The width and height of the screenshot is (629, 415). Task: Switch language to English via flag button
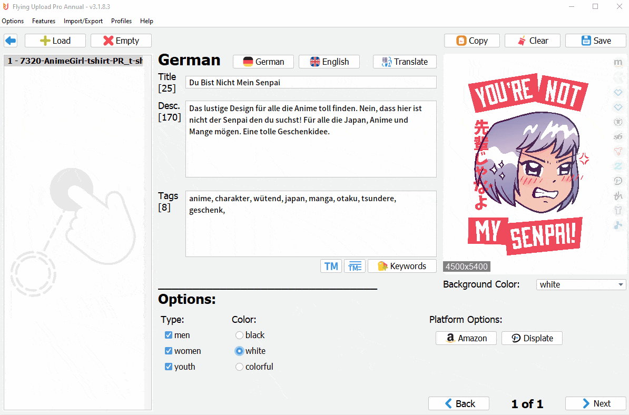(x=329, y=62)
